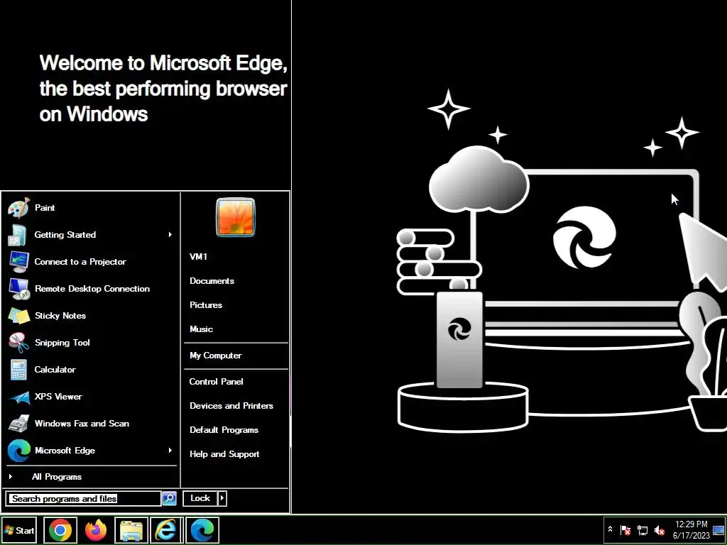727x545 pixels.
Task: Open Pictures from the Start menu
Action: tap(206, 305)
